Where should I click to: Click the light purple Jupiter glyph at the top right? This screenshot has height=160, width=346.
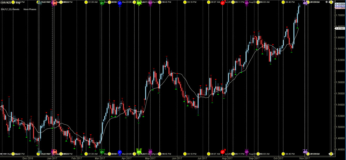[305, 2]
